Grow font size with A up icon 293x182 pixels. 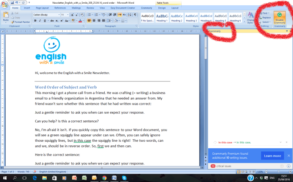(72, 15)
